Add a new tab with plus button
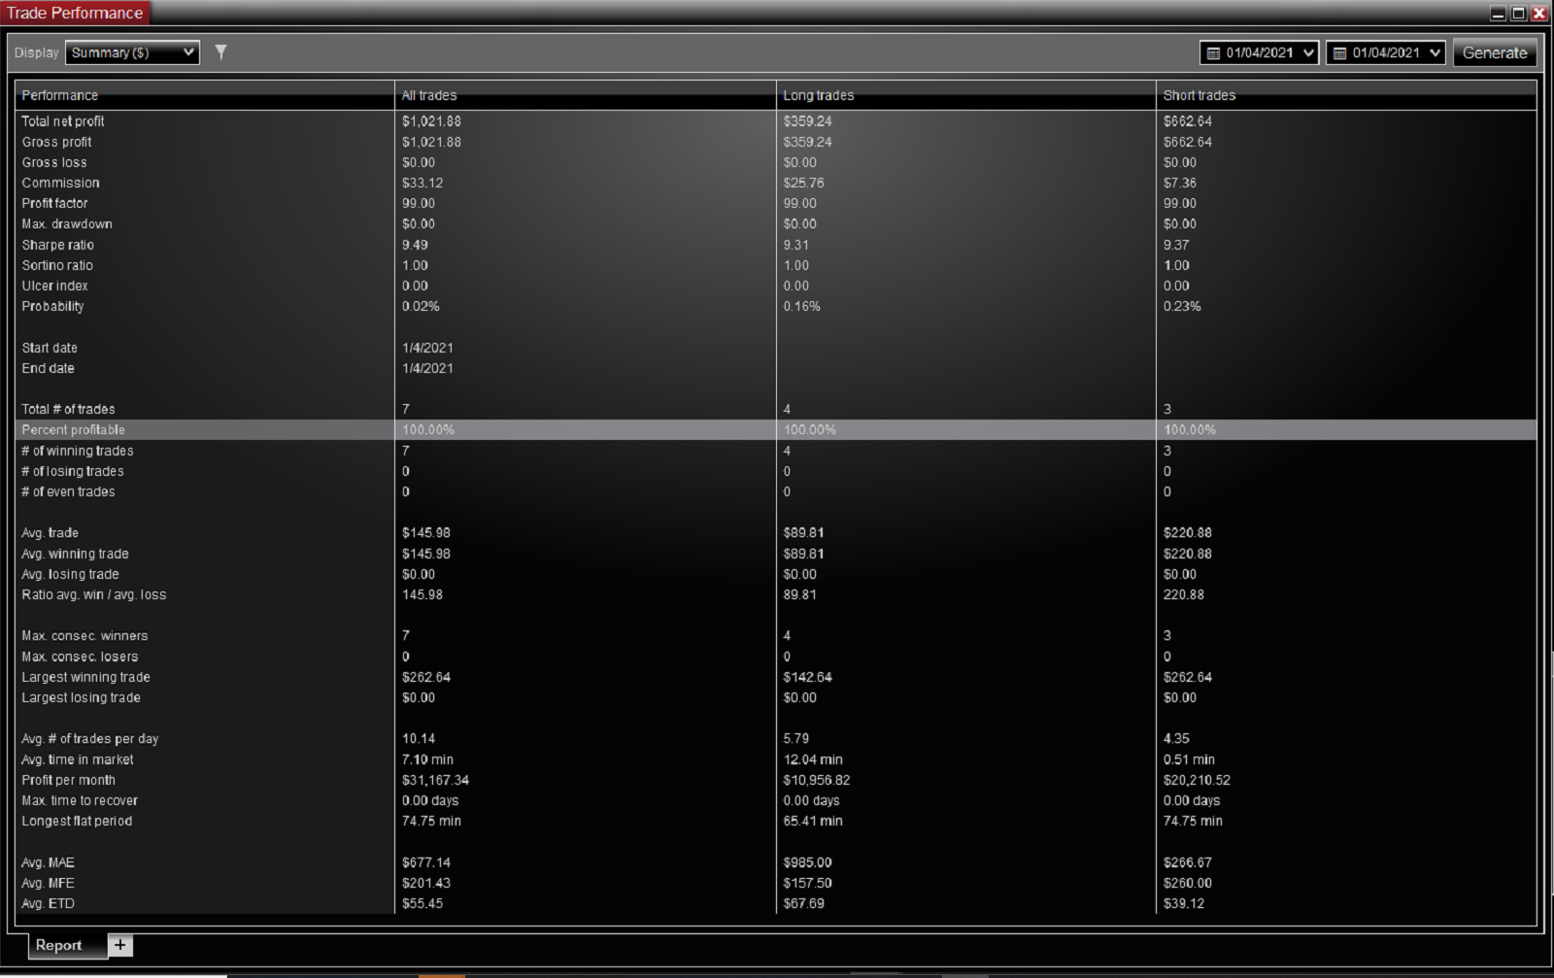The width and height of the screenshot is (1554, 978). [x=120, y=945]
